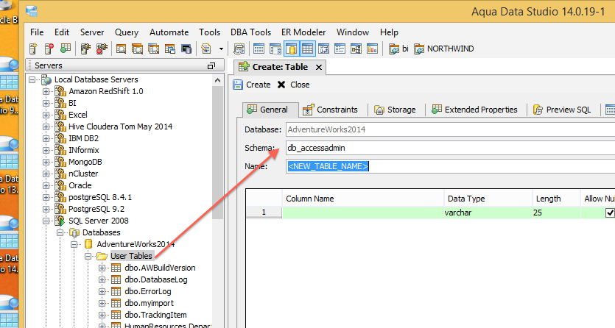Toggle the highlighted grid view toolbar icon

pos(307,49)
